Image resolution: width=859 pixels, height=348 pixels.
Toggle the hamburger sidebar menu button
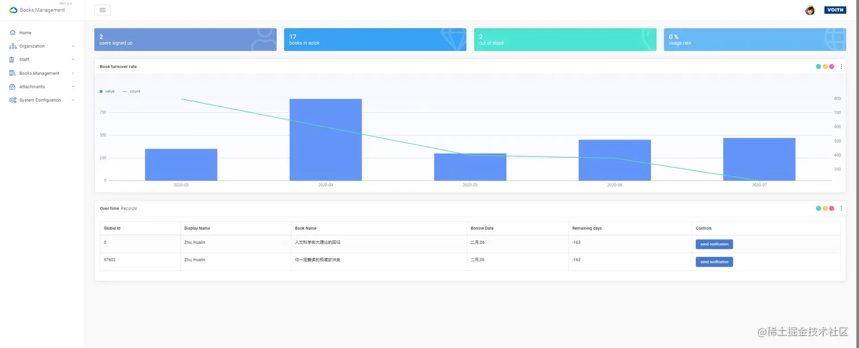point(102,10)
